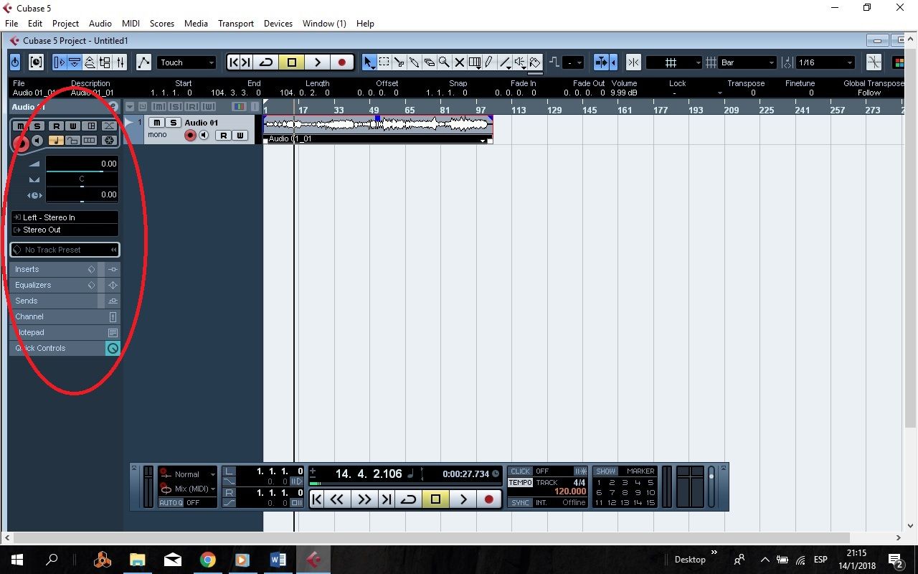Open the Devices menu

click(x=278, y=23)
